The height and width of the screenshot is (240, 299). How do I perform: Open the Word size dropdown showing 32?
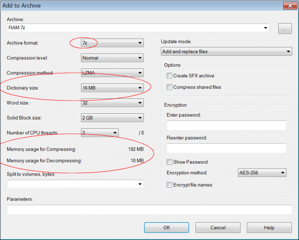click(x=112, y=103)
